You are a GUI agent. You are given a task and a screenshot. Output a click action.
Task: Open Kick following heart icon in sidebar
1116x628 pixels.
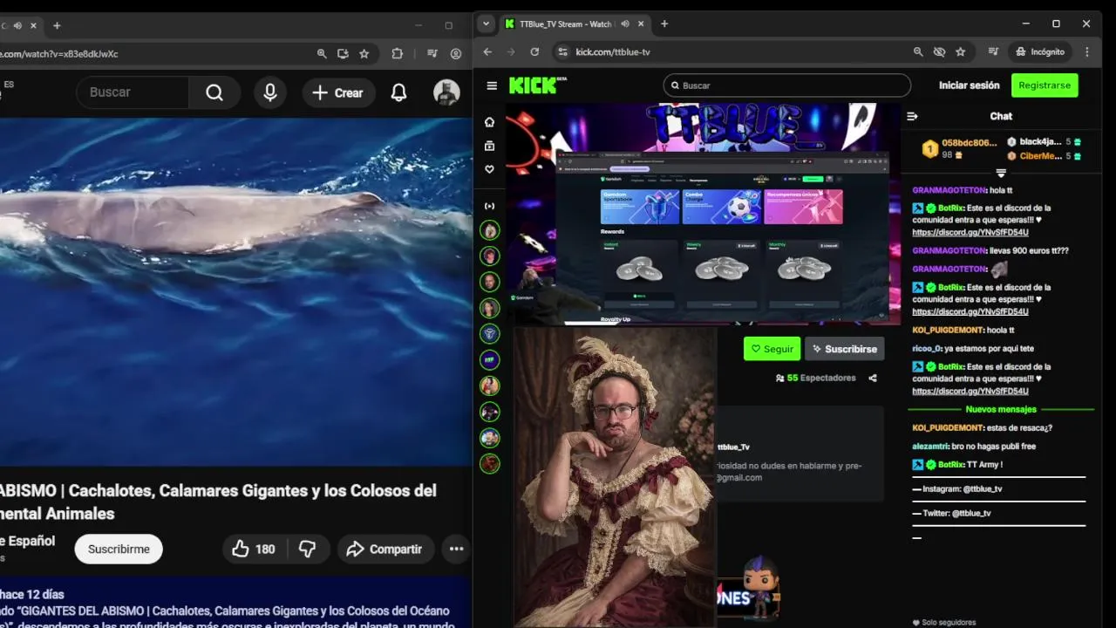(489, 169)
